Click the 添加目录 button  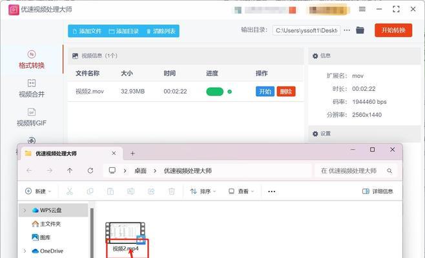(x=124, y=31)
